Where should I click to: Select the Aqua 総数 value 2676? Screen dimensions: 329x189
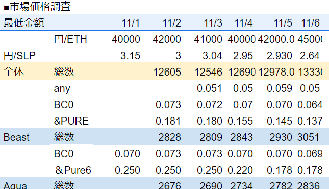169,185
